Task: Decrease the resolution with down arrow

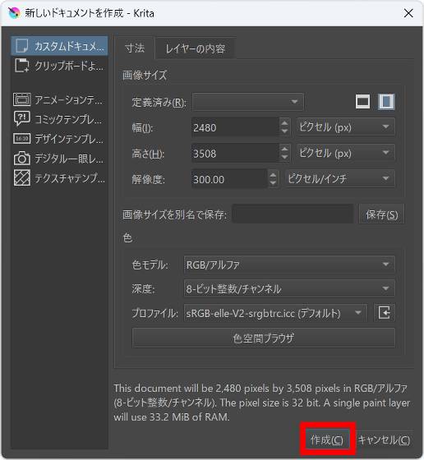Action: (273, 183)
